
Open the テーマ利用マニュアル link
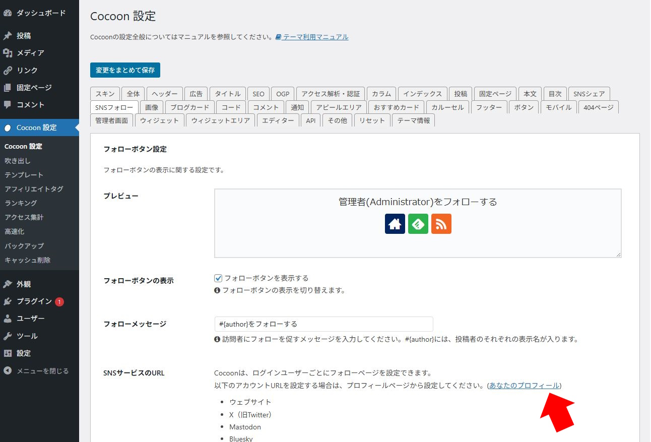315,37
